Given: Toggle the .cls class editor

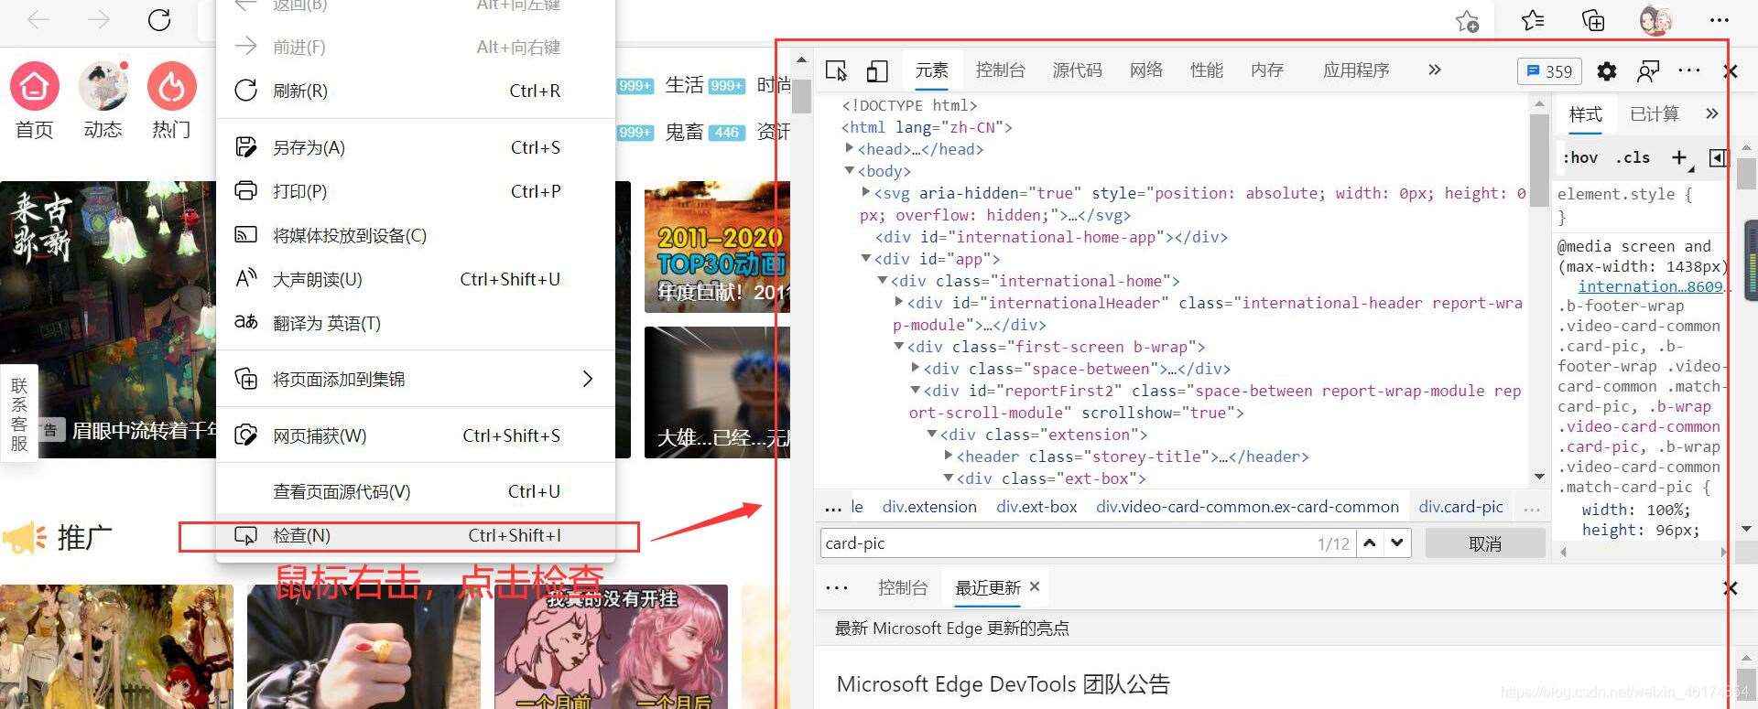Looking at the screenshot, I should [x=1633, y=157].
